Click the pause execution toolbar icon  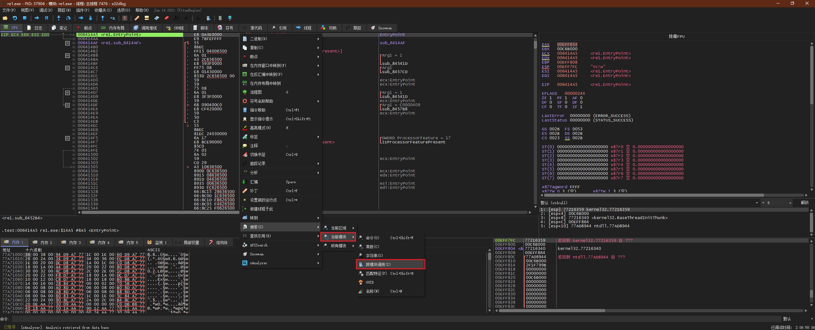pos(46,18)
